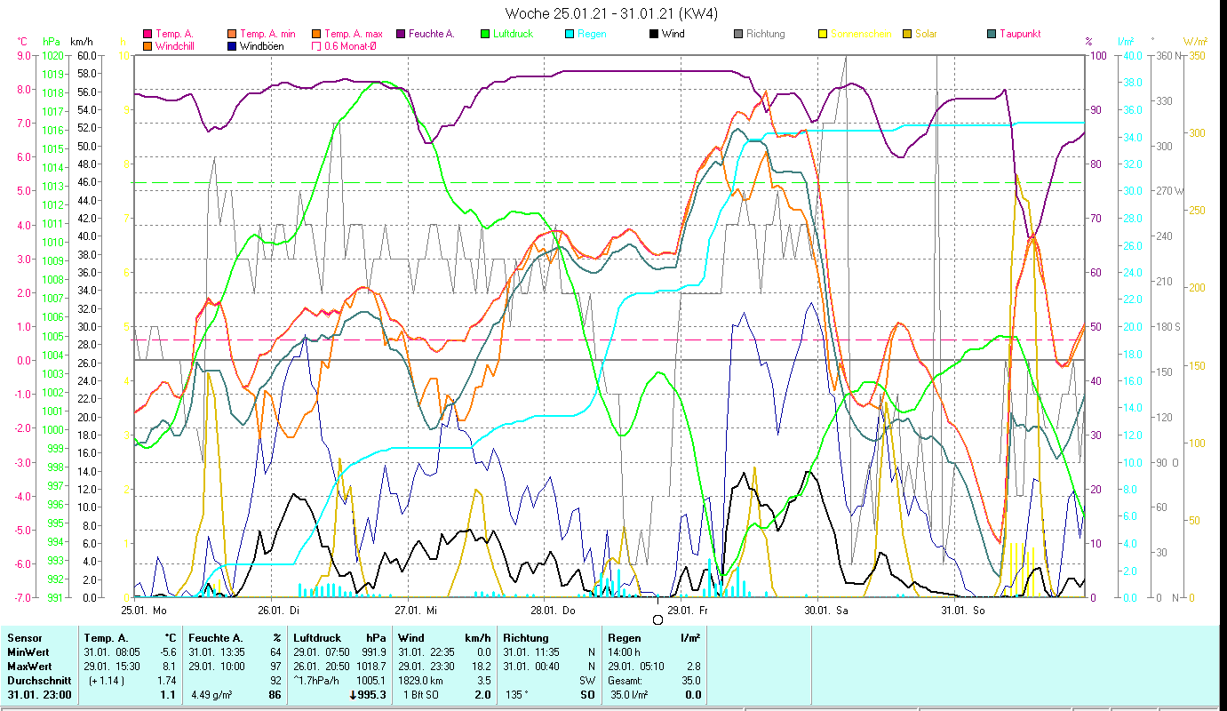
Task: Click the Sensor header in the table
Action: pos(25,638)
